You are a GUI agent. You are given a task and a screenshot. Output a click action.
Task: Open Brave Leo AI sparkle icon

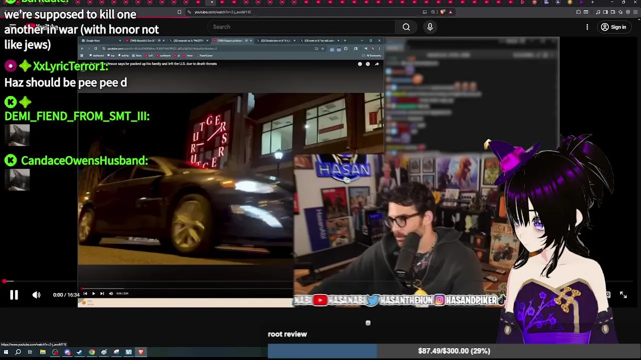tap(620, 12)
